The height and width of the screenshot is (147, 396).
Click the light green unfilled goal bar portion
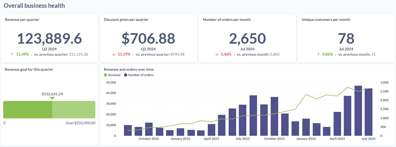click(x=74, y=110)
